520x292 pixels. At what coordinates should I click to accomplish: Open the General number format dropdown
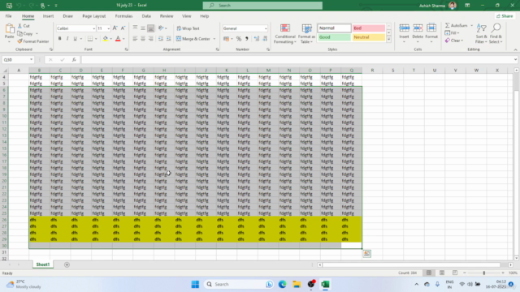tap(266, 29)
